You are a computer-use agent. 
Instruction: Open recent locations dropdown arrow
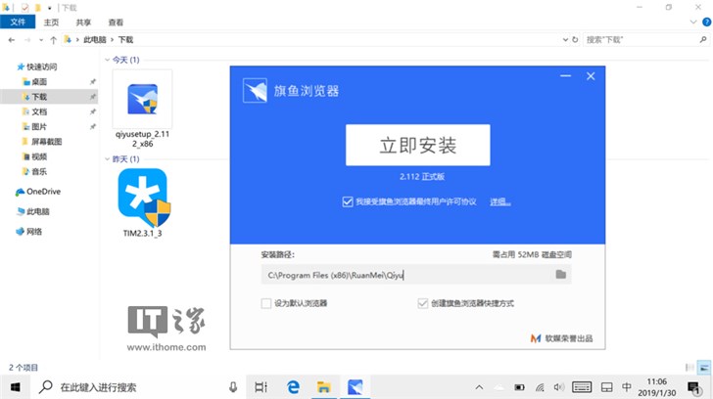[x=41, y=40]
